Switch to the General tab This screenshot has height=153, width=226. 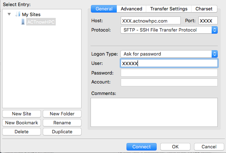pos(104,9)
